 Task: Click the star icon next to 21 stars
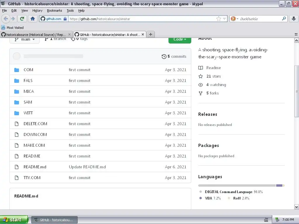tap(201, 76)
